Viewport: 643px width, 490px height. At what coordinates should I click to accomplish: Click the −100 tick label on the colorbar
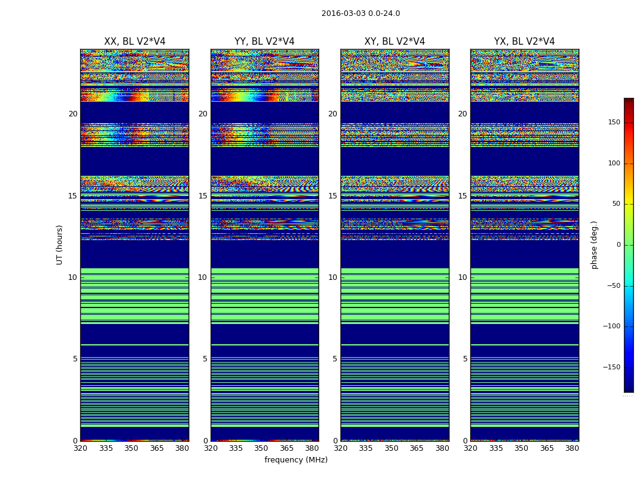tap(612, 326)
